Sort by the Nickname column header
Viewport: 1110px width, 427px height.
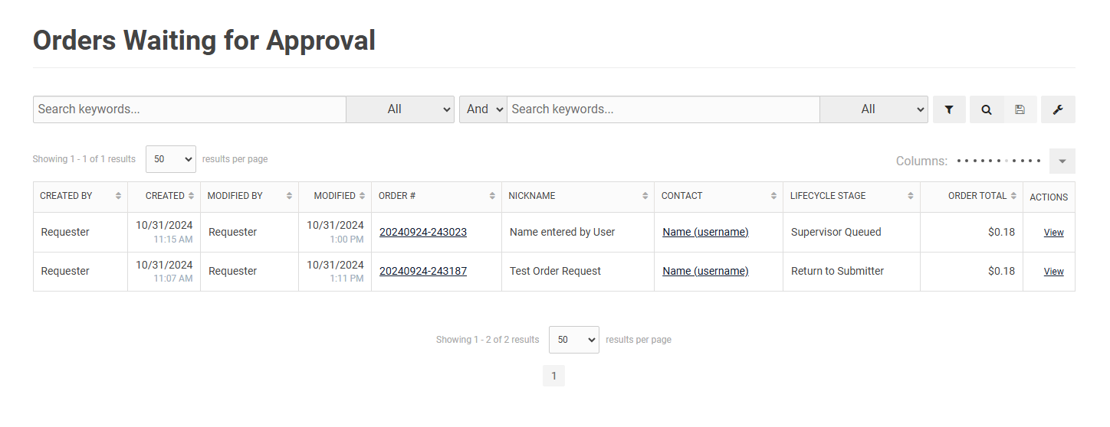(531, 196)
